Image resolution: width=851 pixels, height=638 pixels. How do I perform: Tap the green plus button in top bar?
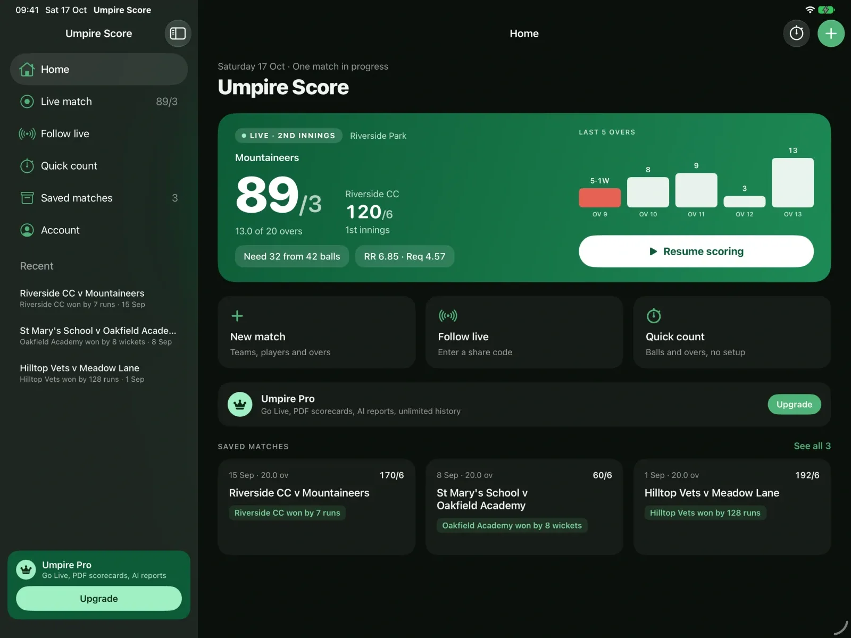tap(831, 33)
